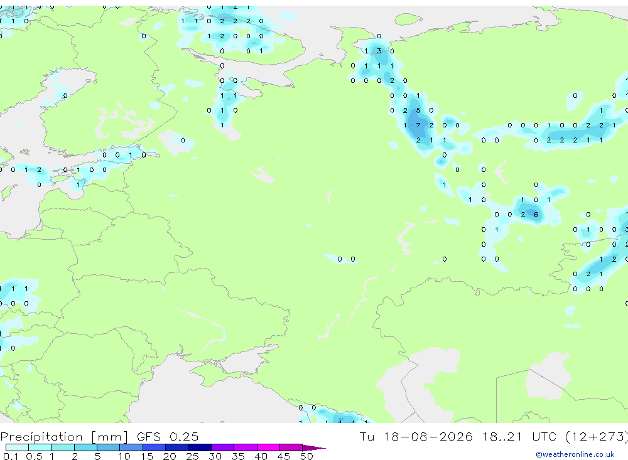Click the 'Precipitation [mm]' title text

click(64, 436)
